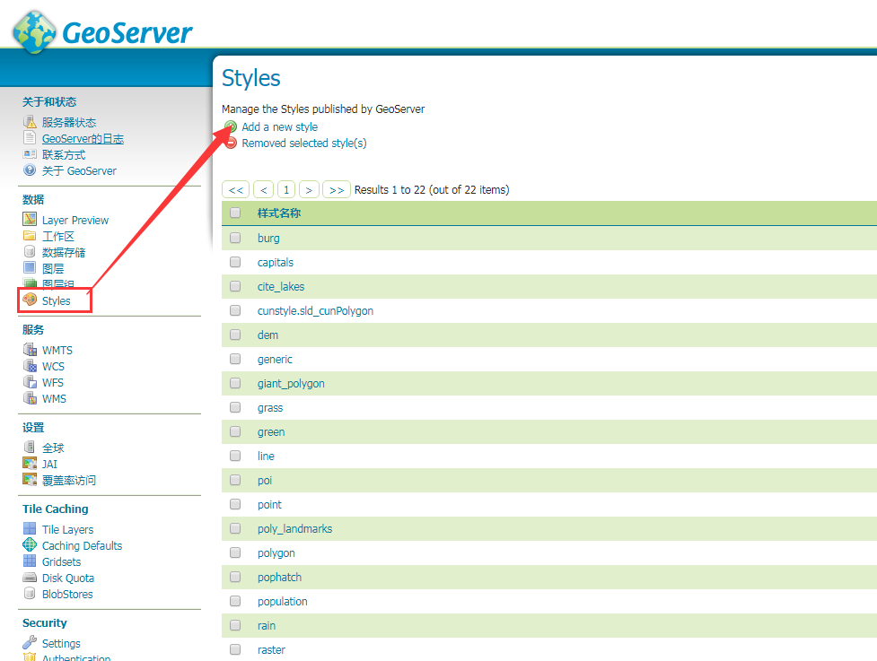Click the Styles palette icon

tap(30, 300)
